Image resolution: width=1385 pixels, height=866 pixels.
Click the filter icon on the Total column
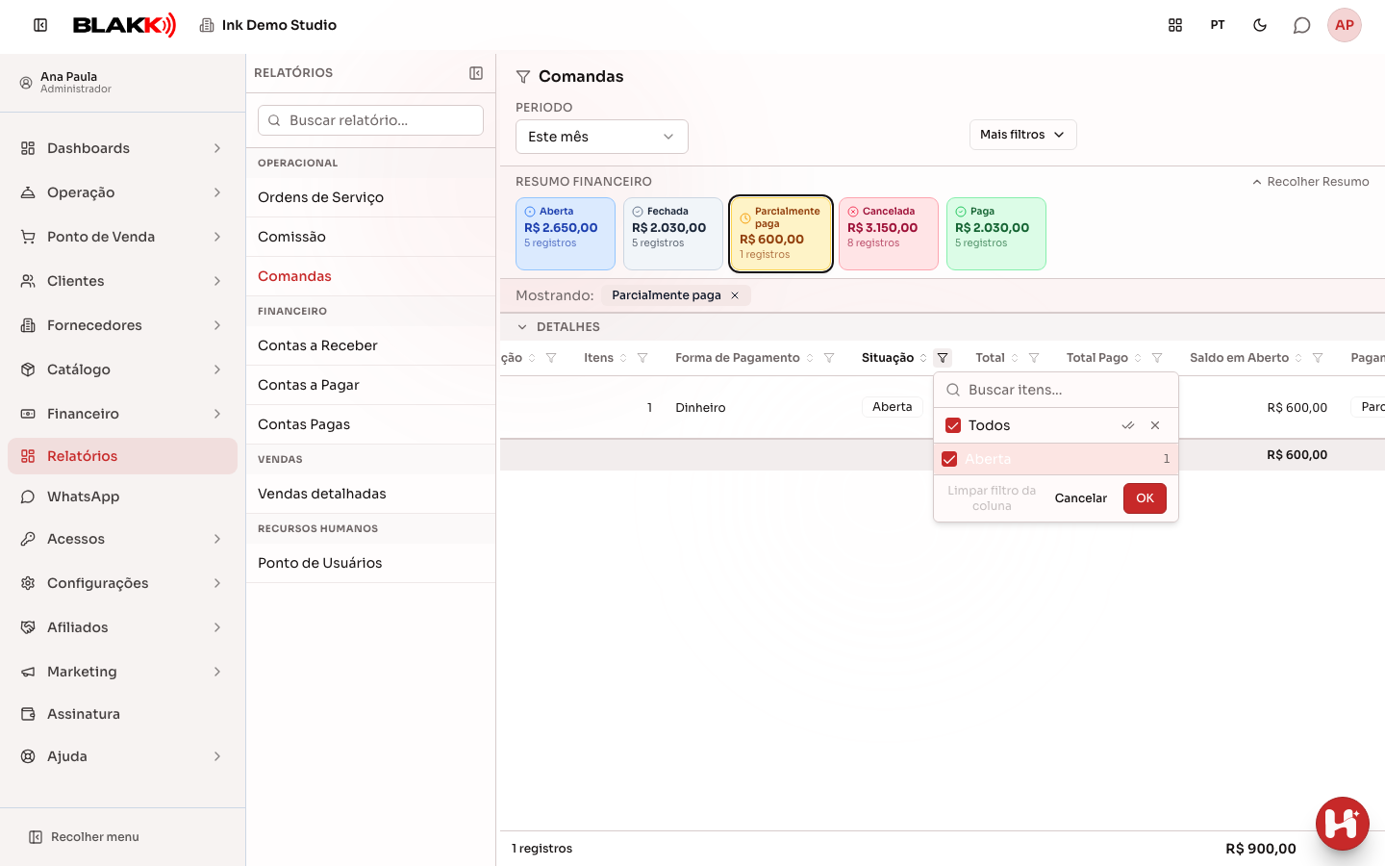[1034, 358]
